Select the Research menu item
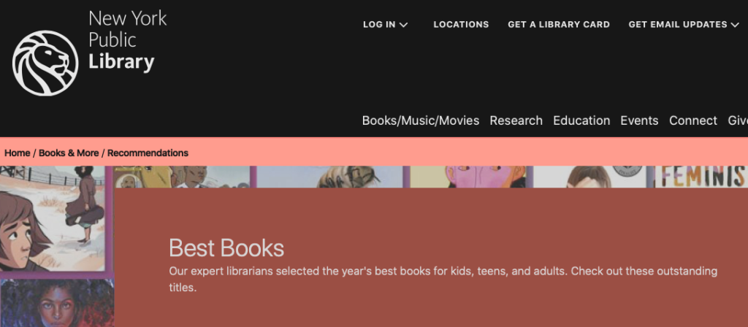The height and width of the screenshot is (327, 748). point(516,120)
